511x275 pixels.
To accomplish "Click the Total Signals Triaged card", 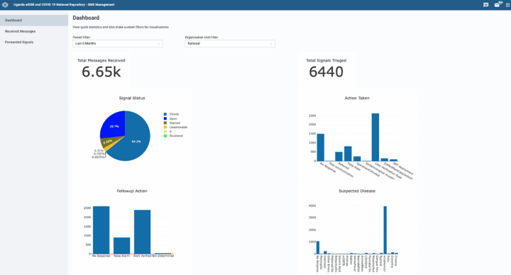I will (326, 69).
